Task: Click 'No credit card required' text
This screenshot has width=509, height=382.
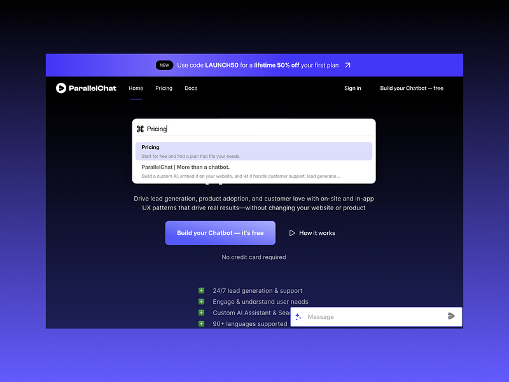Action: click(x=254, y=257)
